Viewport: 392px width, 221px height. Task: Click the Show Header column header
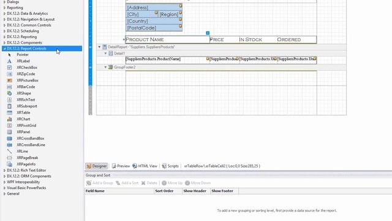click(196, 191)
